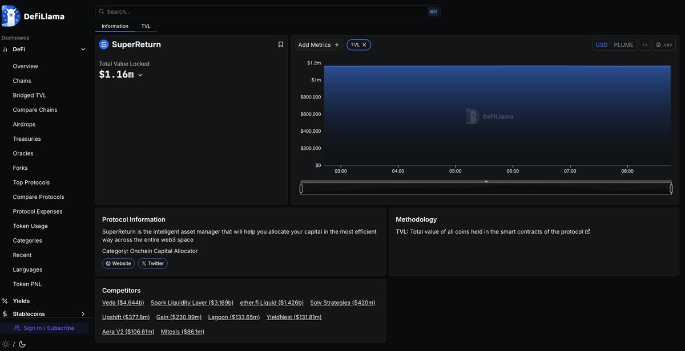The height and width of the screenshot is (351, 685).
Task: Open Languages in the sidebar
Action: click(x=27, y=270)
